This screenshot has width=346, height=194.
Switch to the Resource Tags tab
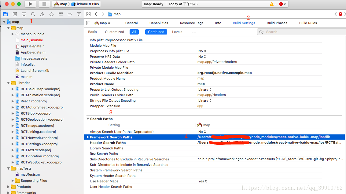coord(192,23)
